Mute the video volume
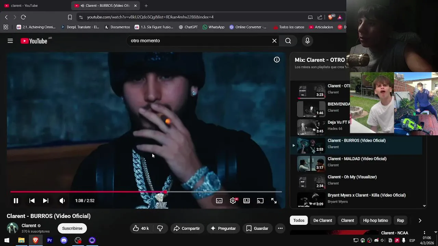 [x=62, y=201]
